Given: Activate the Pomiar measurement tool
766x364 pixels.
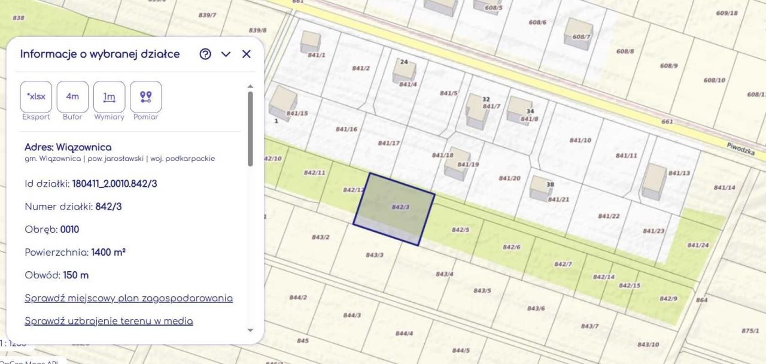Looking at the screenshot, I should 145,96.
